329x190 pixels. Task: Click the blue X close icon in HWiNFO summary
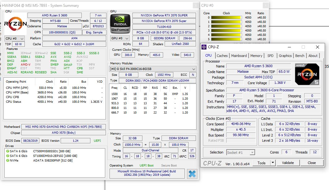(192, 174)
